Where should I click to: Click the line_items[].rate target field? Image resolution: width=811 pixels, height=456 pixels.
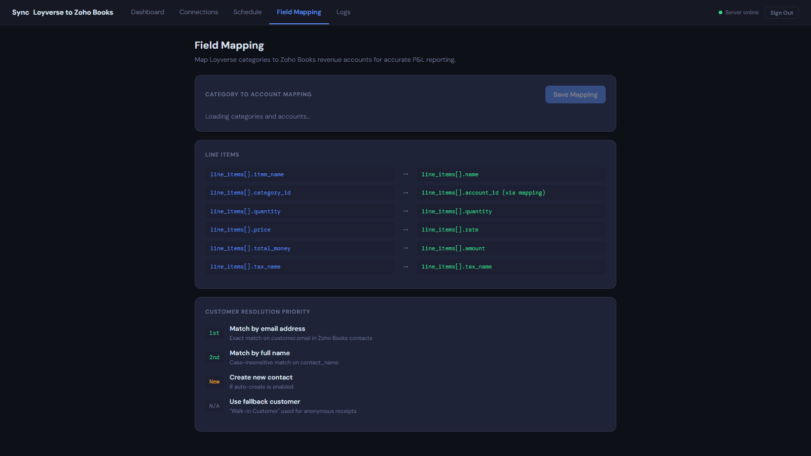pyautogui.click(x=511, y=230)
